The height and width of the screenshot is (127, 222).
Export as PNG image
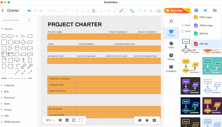206,17
